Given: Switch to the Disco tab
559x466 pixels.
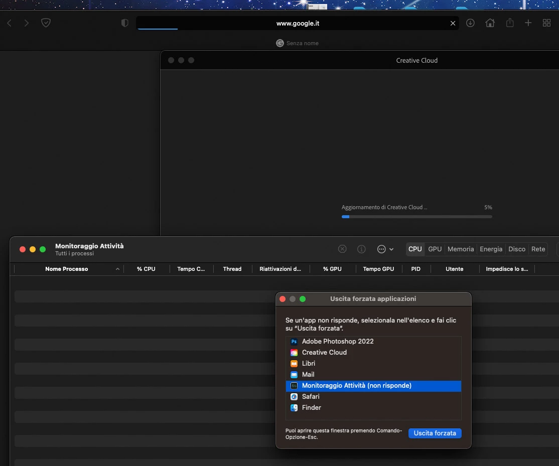Looking at the screenshot, I should point(516,249).
